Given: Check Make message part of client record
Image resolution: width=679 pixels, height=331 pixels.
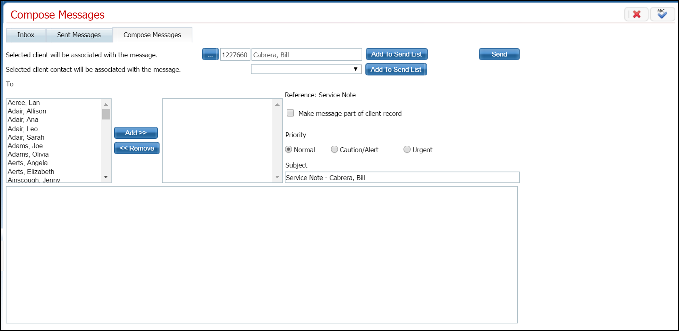Looking at the screenshot, I should pyautogui.click(x=290, y=113).
